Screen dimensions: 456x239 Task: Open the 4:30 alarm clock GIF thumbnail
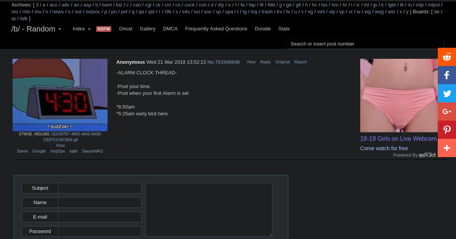[60, 95]
